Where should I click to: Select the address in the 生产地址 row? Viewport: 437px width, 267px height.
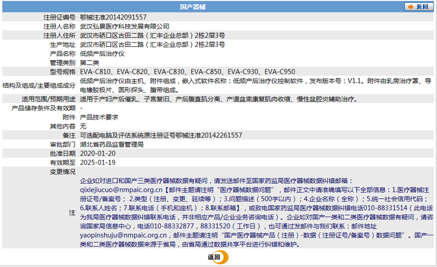pos(153,45)
